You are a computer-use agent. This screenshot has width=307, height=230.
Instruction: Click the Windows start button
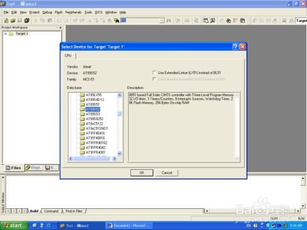13,226
